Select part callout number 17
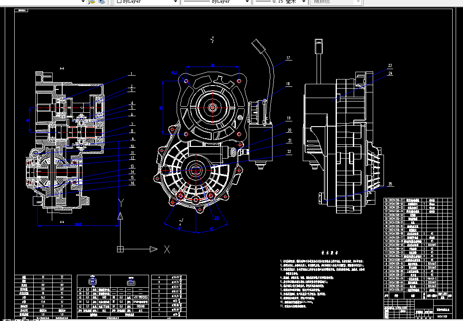 click(x=288, y=58)
